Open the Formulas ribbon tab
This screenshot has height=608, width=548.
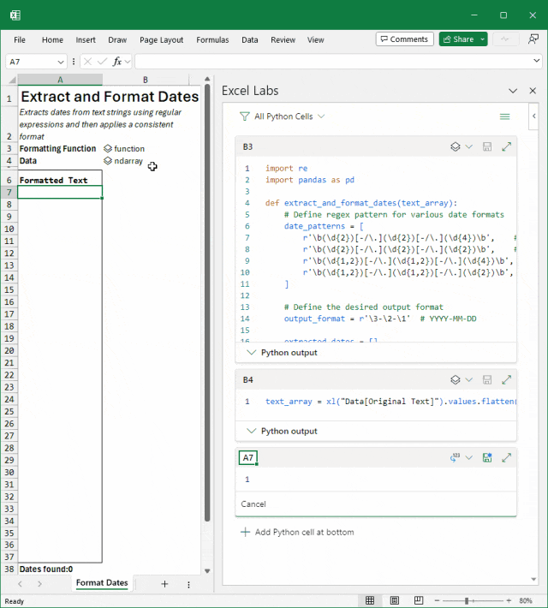click(212, 39)
